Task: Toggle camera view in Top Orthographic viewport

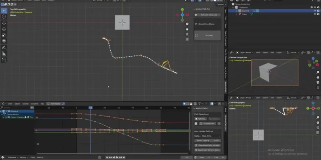Action: [x=187, y=34]
